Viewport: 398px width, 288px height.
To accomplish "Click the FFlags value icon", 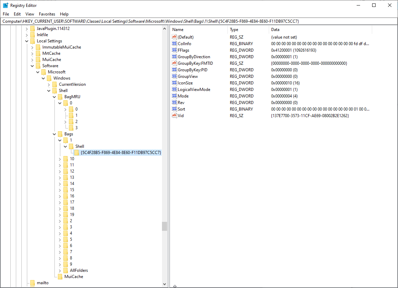I will 174,50.
